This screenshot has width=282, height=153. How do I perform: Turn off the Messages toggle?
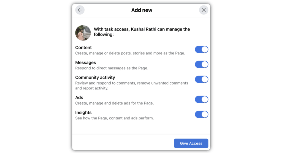pos(202,64)
